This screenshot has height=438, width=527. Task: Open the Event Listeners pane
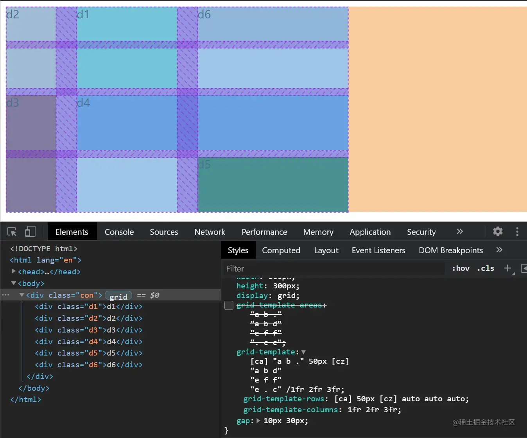pos(378,250)
